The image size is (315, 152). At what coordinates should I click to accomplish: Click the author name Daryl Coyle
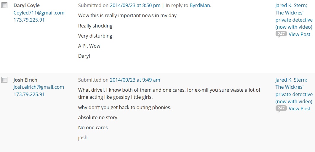(x=26, y=5)
